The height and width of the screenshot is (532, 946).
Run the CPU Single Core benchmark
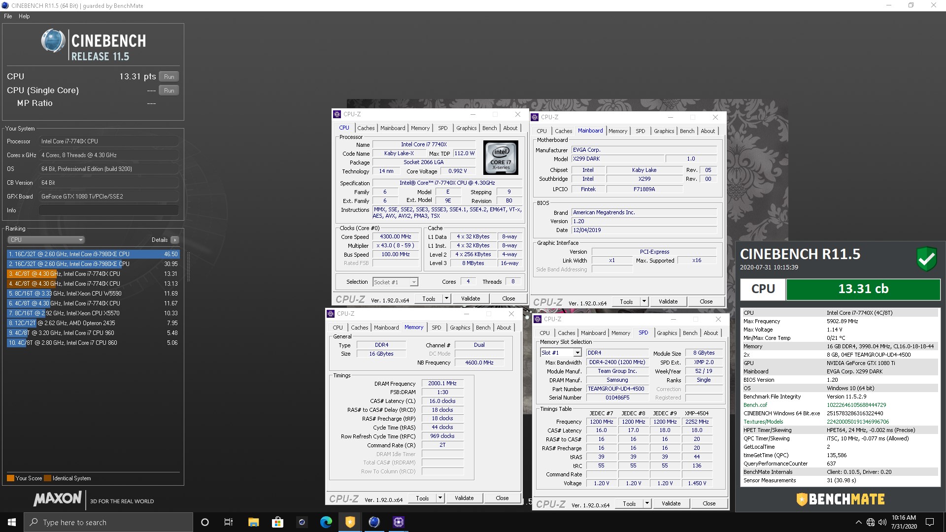coord(169,91)
